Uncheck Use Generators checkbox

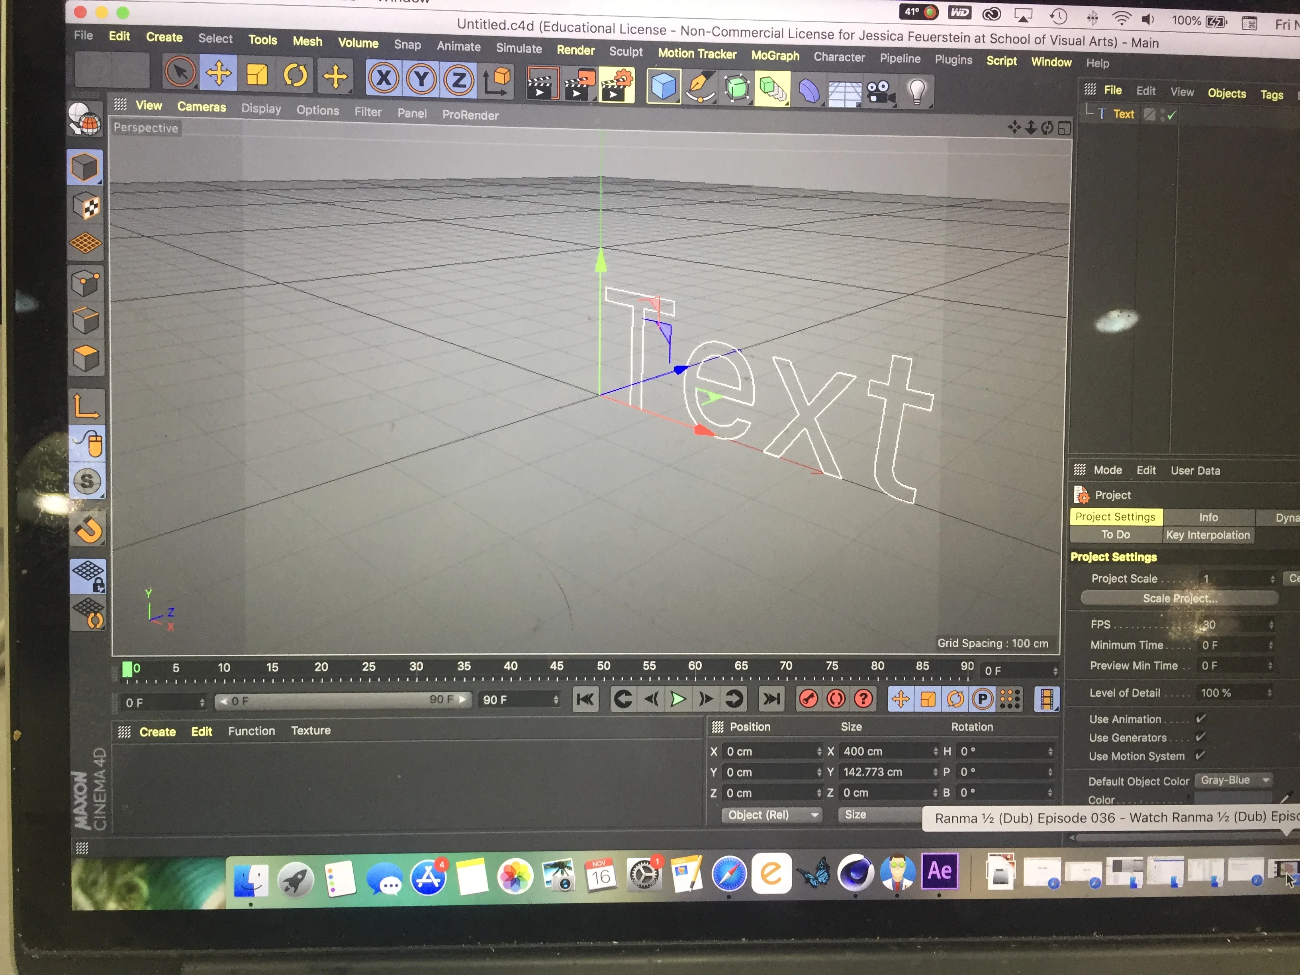[x=1201, y=736]
